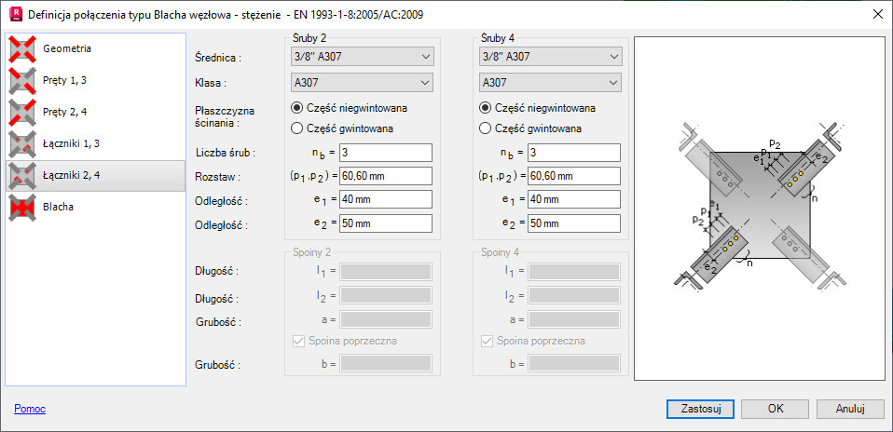The height and width of the screenshot is (432, 893).
Task: Click the Śruby 2 Liczba śrub field
Action: (x=386, y=153)
